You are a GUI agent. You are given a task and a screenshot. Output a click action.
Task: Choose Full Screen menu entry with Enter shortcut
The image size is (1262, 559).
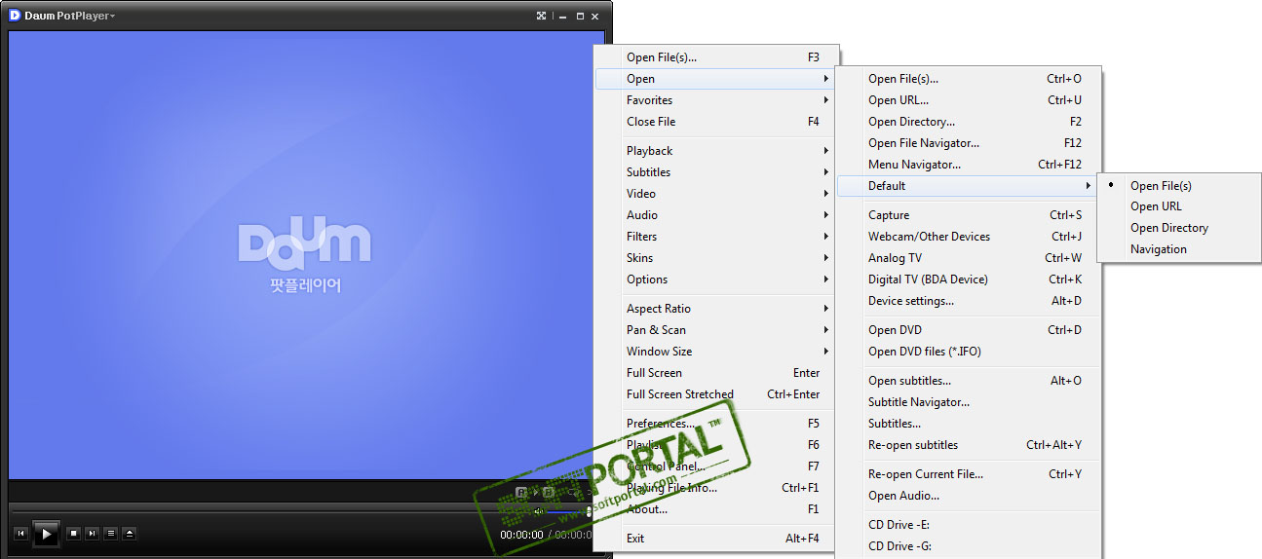click(716, 373)
